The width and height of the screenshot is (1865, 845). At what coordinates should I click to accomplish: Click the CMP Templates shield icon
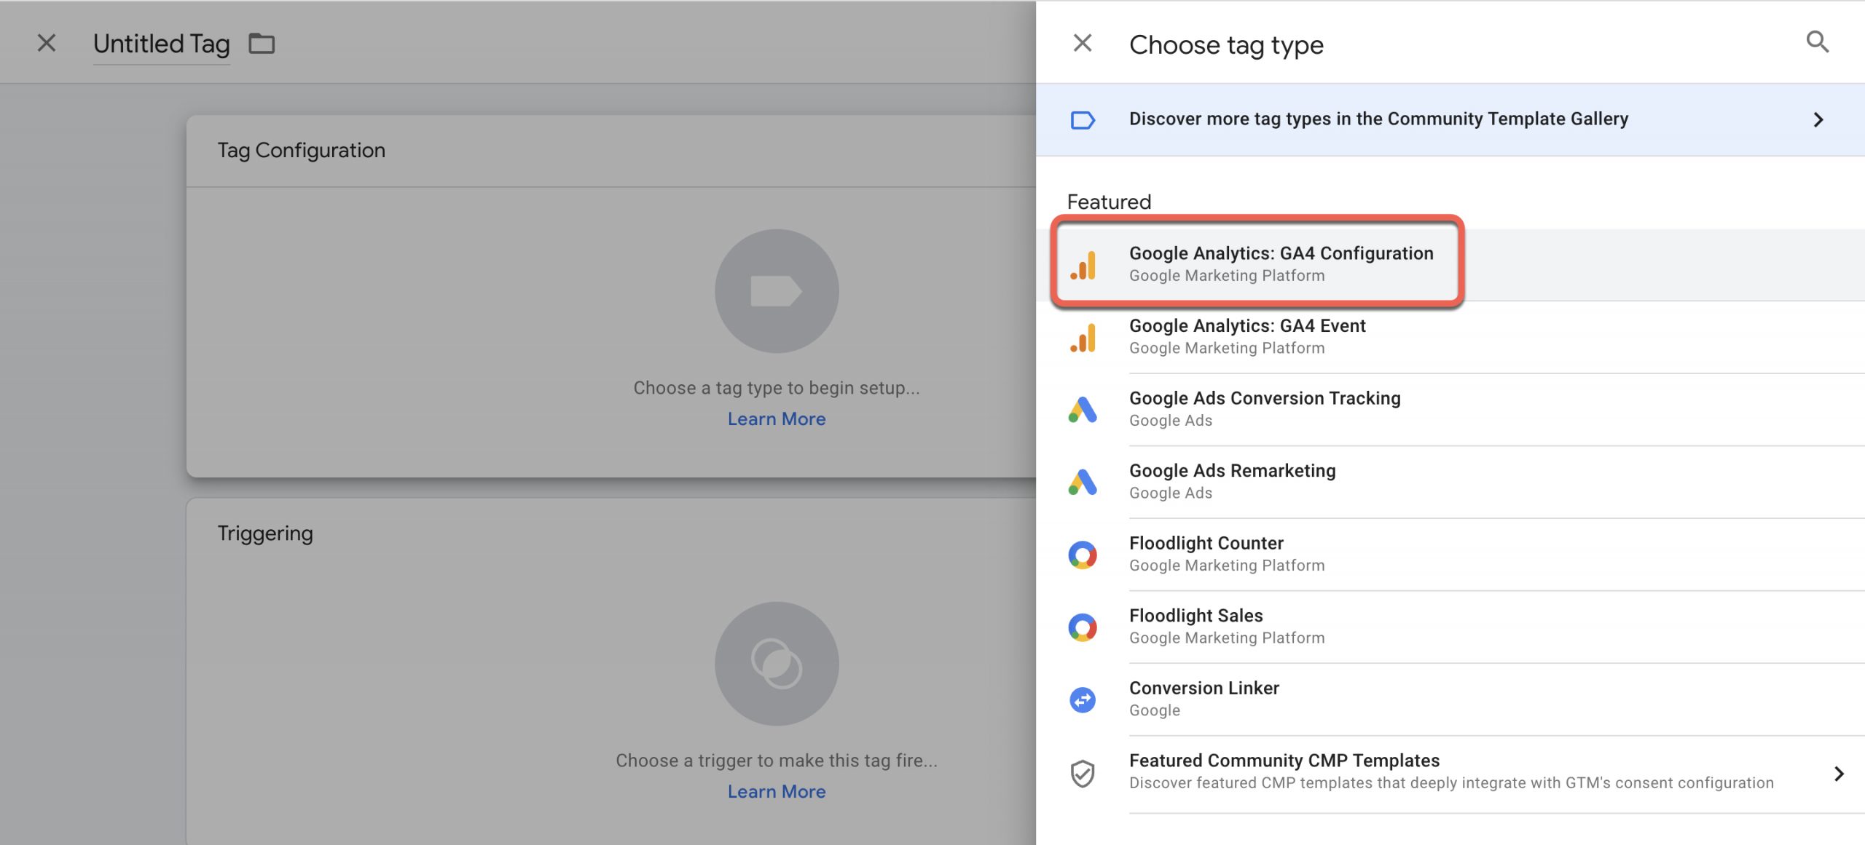pos(1083,774)
